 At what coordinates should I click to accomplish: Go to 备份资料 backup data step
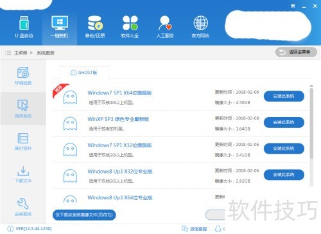[x=23, y=141]
